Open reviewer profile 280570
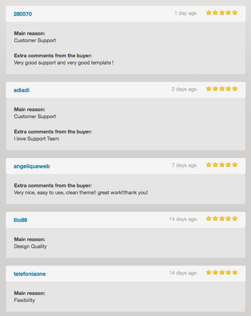Screen dimensions: 251x316 23,14
